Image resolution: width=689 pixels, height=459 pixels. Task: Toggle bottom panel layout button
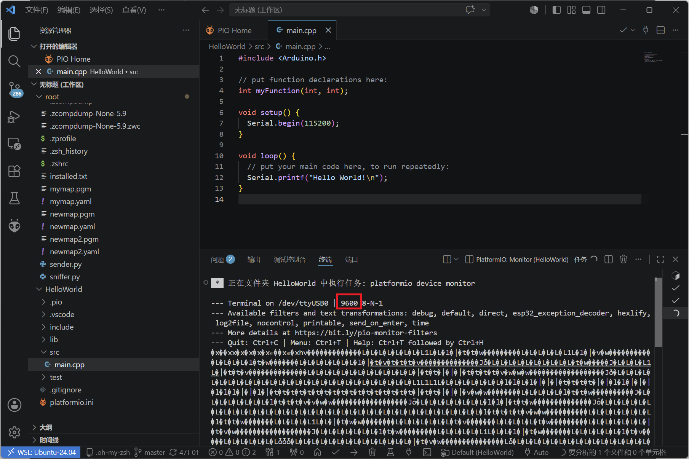587,10
